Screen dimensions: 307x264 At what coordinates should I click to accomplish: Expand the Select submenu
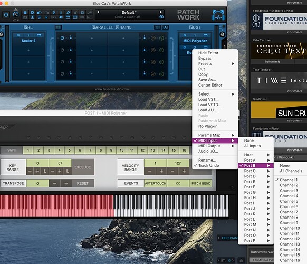[x=215, y=94]
